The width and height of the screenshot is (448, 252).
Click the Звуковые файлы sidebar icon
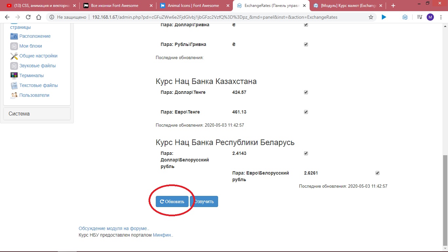(14, 66)
